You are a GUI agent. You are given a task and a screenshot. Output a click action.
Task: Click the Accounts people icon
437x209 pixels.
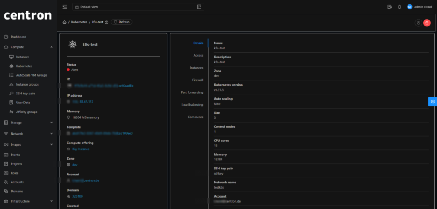(x=6, y=182)
